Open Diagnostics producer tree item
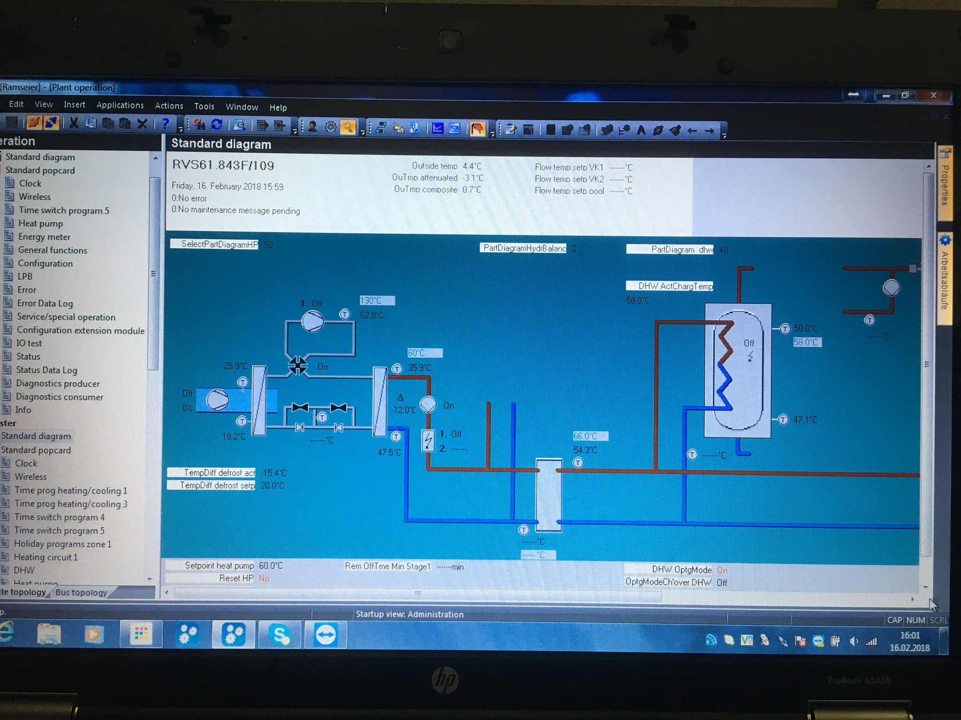Viewport: 961px width, 720px height. 58,383
